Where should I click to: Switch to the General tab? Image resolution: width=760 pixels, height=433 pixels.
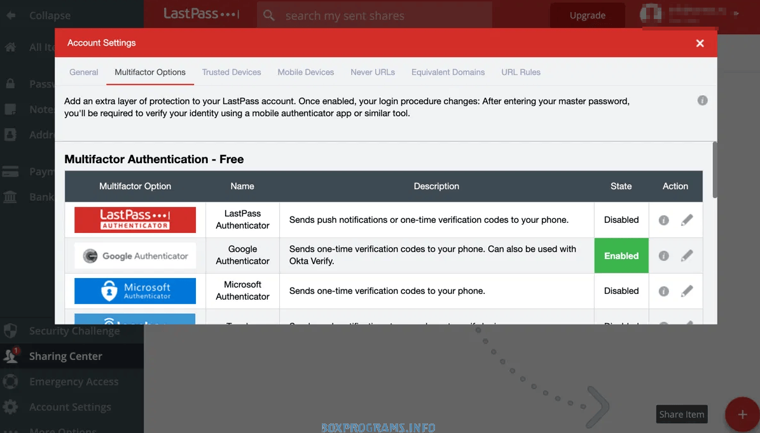point(83,72)
